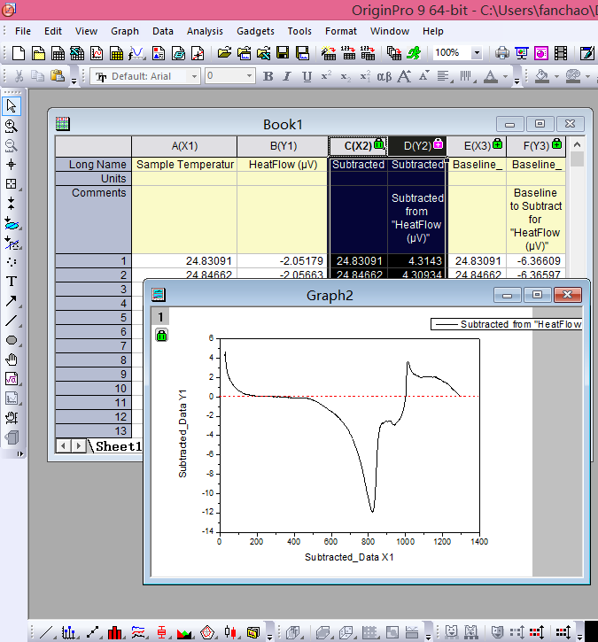
Task: Select the Screen Reader crosshair tool
Action: pyautogui.click(x=12, y=165)
